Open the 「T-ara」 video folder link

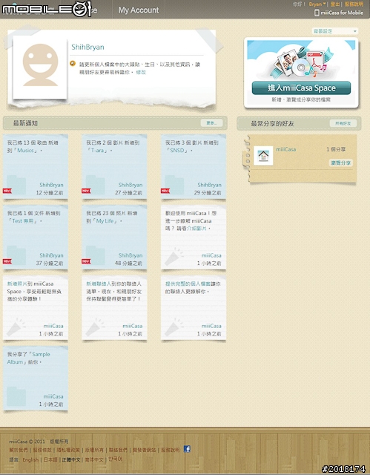[97, 150]
